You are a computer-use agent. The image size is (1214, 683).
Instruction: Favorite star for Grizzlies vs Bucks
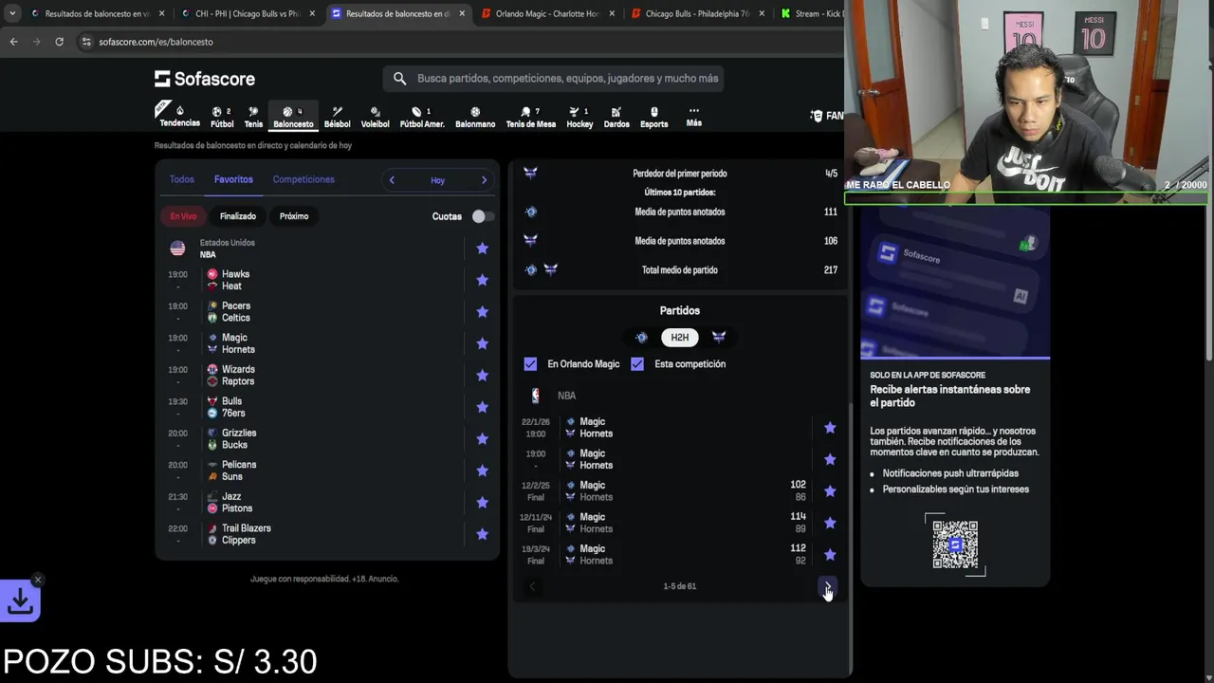point(482,439)
